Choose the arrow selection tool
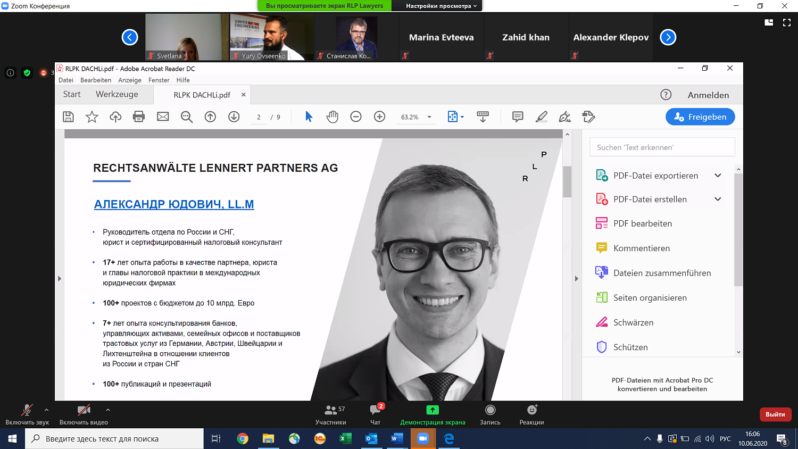This screenshot has width=798, height=449. [309, 117]
